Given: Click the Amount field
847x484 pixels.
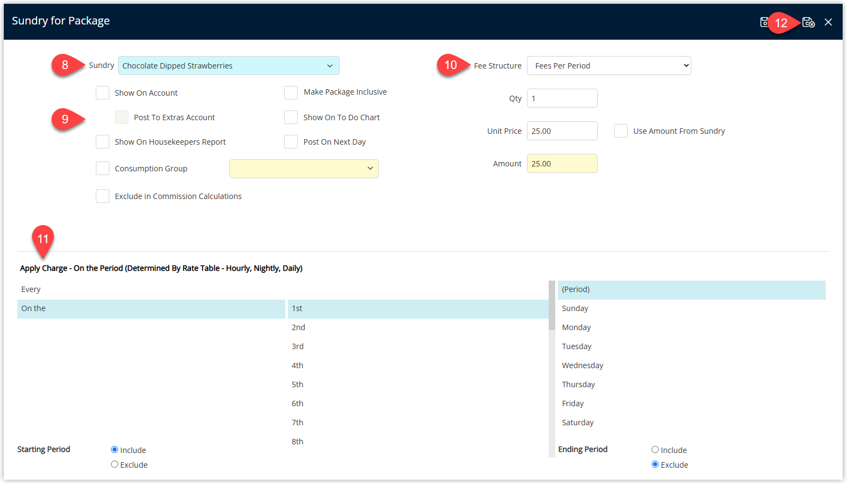Looking at the screenshot, I should point(562,164).
